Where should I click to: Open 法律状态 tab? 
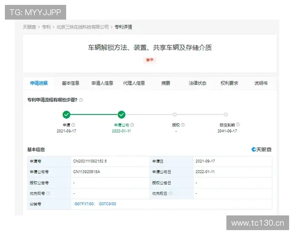197,83
